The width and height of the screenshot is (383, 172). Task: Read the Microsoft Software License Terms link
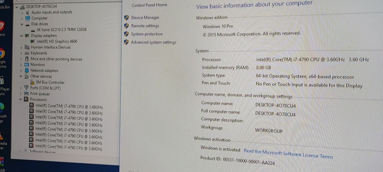[x=288, y=154]
